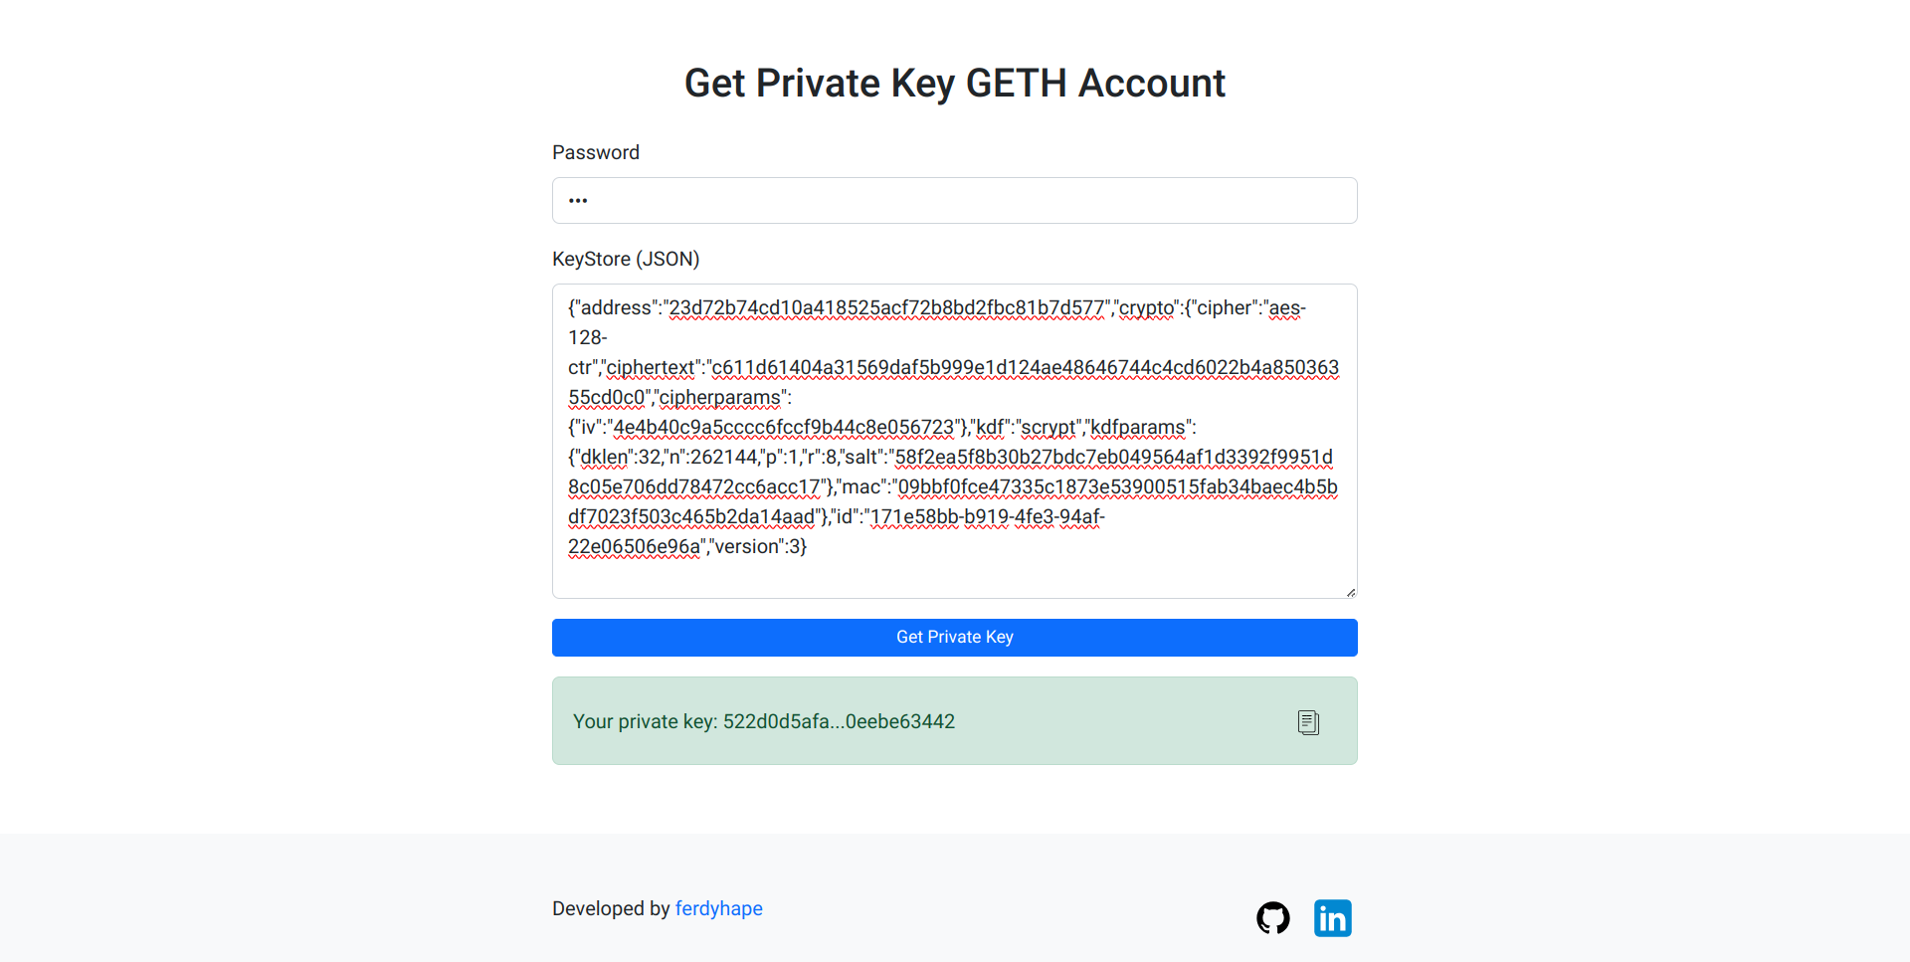Click the KeyStore (JSON) label
The width and height of the screenshot is (1910, 962).
click(625, 259)
